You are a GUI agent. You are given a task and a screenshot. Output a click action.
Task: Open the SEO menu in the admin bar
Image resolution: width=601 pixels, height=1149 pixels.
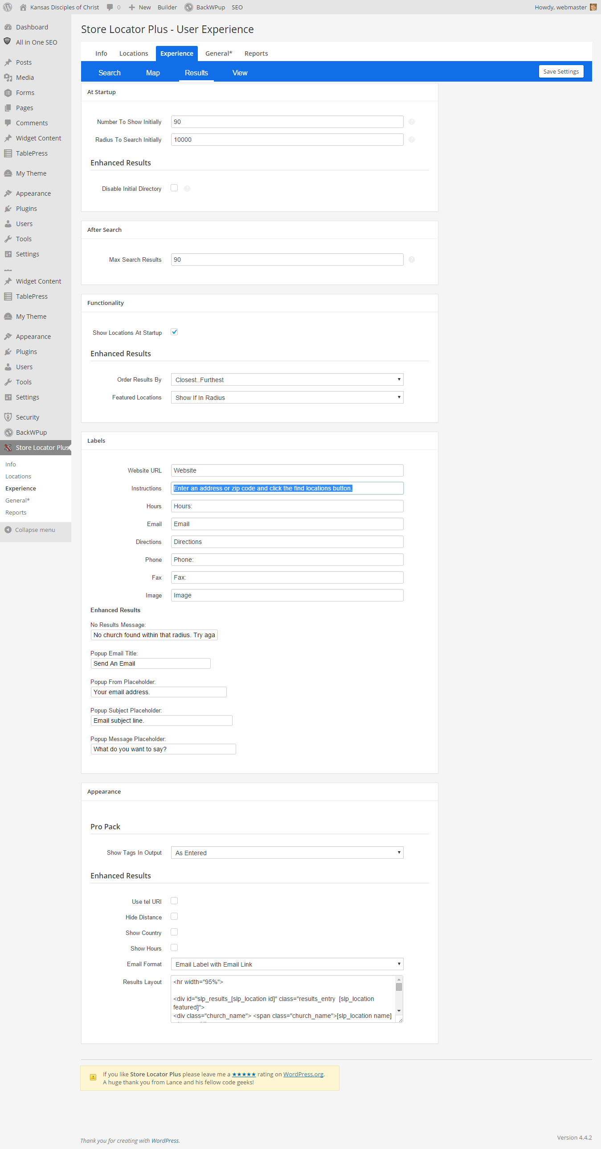tap(237, 7)
